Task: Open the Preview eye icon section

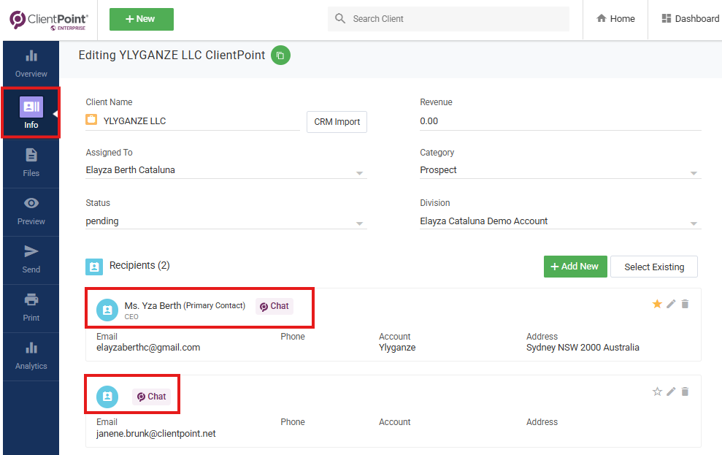Action: pos(31,211)
